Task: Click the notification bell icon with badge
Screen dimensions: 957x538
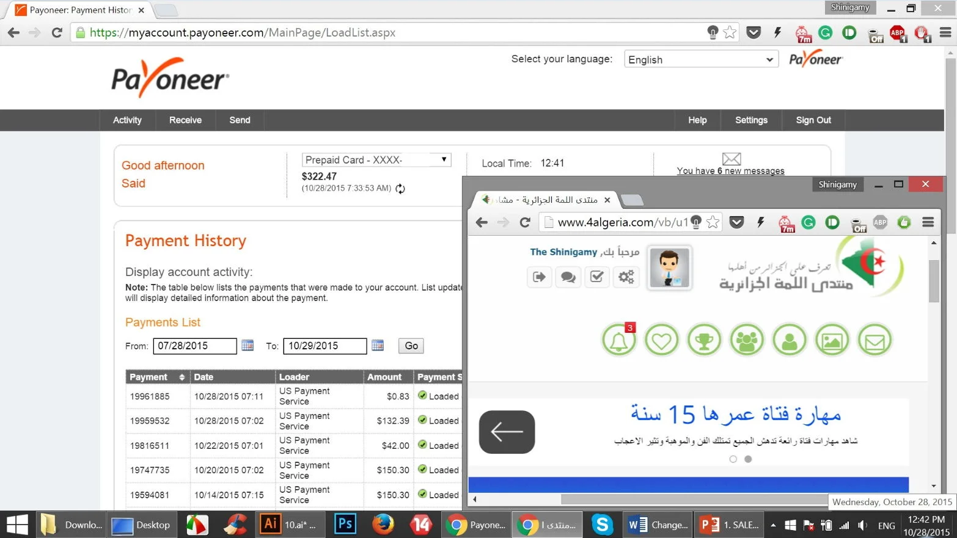Action: pos(618,340)
